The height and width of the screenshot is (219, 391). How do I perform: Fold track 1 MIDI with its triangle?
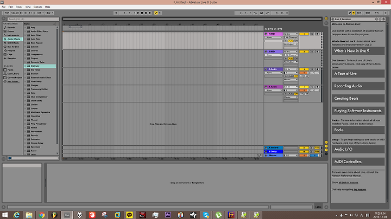[x=266, y=34]
